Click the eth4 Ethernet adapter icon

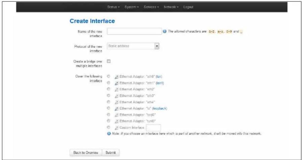(117, 102)
